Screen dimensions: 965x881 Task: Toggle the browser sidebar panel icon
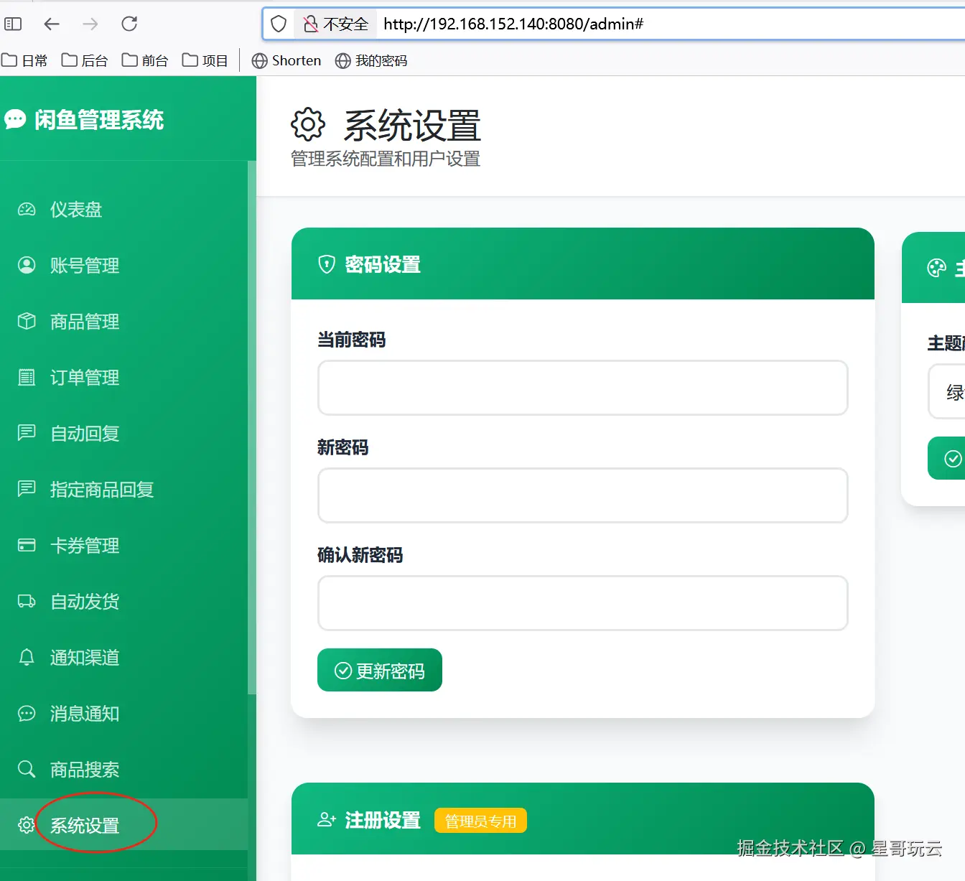click(x=13, y=24)
